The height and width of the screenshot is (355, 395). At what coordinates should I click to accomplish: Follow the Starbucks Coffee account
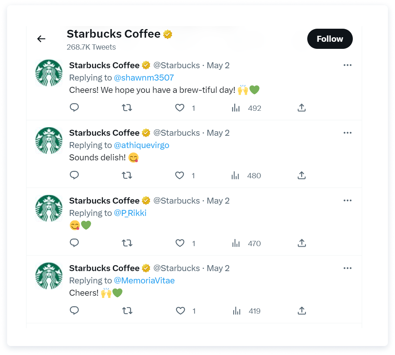click(330, 39)
